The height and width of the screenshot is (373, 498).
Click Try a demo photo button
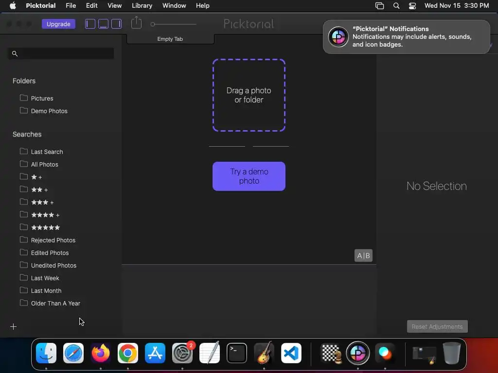coord(249,176)
